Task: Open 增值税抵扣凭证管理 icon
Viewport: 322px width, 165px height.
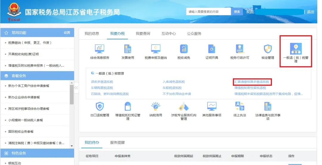Action: [x=128, y=107]
